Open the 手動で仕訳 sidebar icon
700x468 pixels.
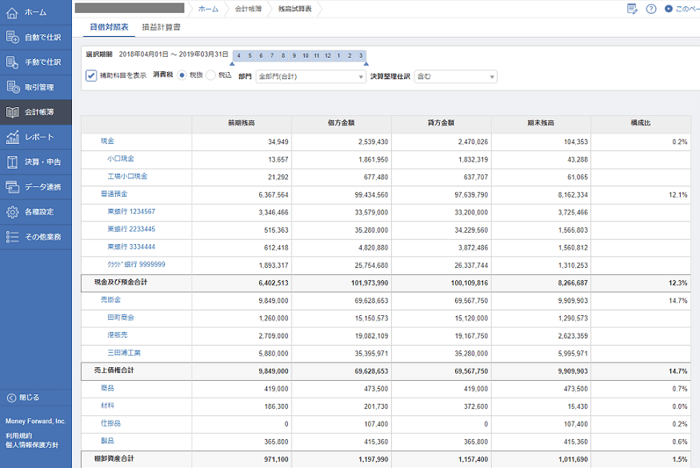pos(12,62)
